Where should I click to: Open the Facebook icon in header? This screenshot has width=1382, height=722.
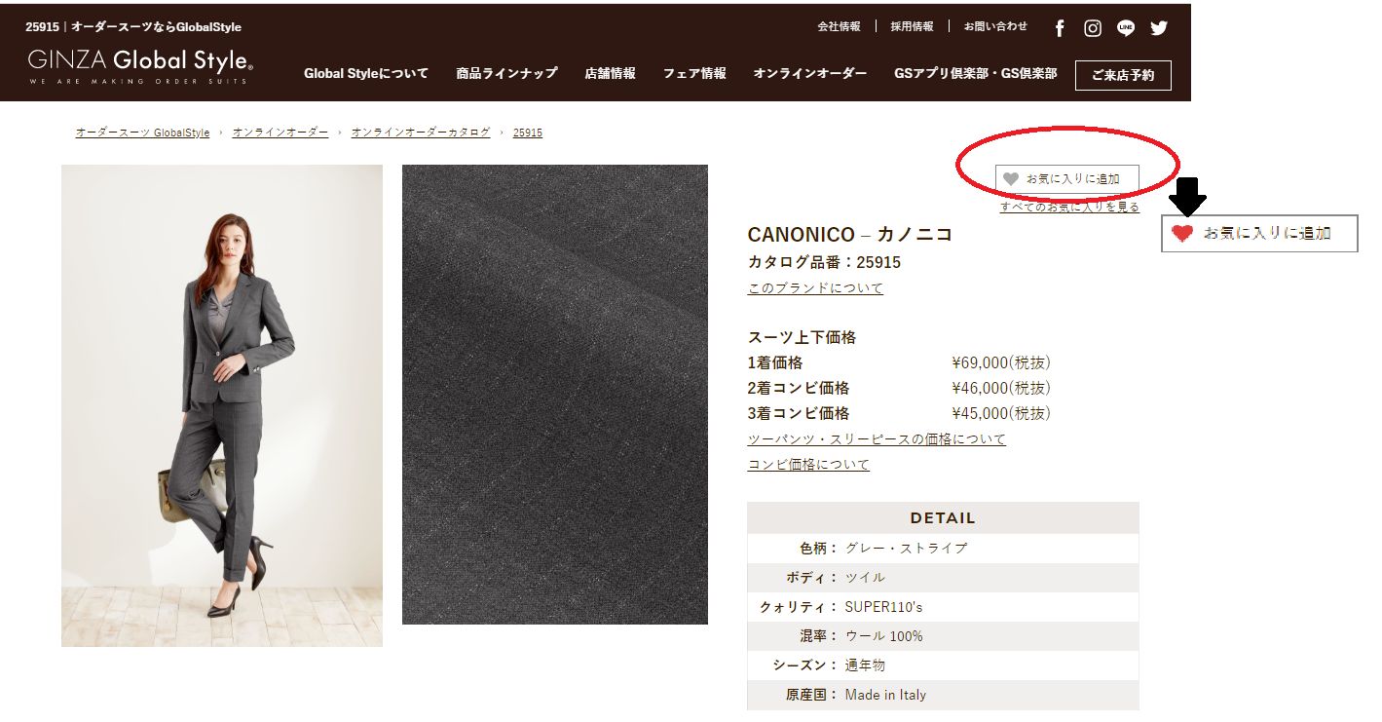coord(1060,28)
